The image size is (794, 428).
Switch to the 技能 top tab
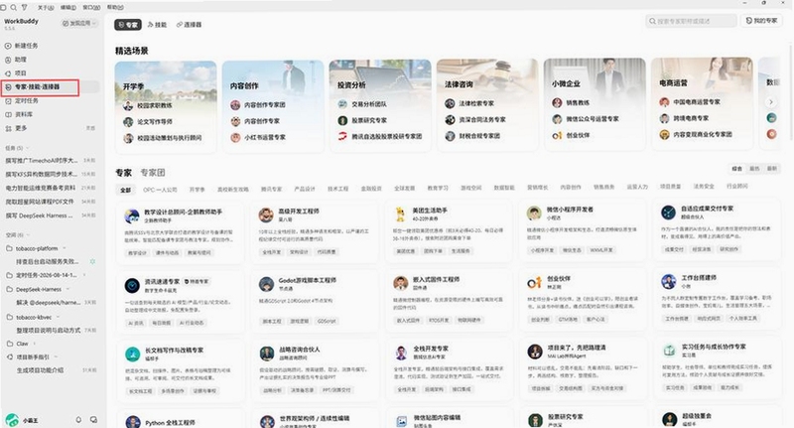(x=157, y=24)
